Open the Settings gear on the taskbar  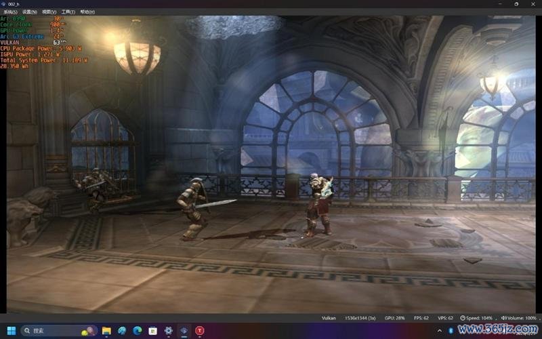click(168, 331)
